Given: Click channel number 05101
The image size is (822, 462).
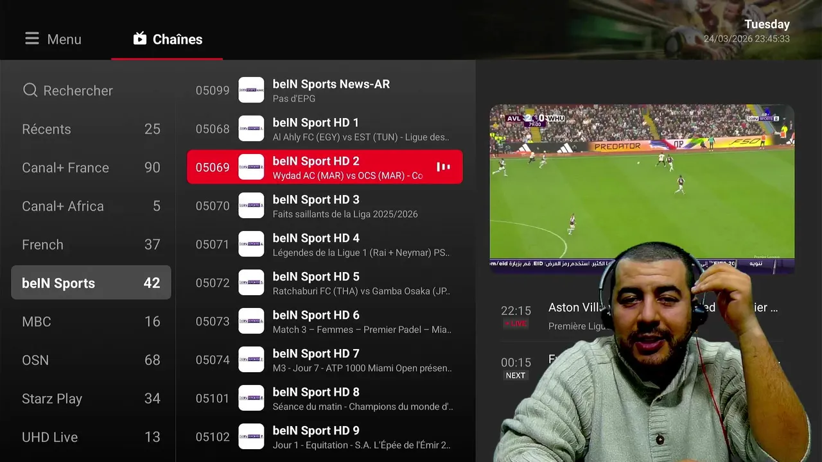Looking at the screenshot, I should (x=213, y=398).
